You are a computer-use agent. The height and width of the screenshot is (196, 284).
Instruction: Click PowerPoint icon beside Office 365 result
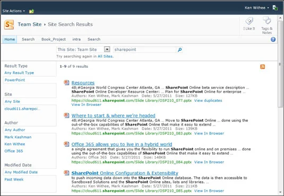coord(66,144)
